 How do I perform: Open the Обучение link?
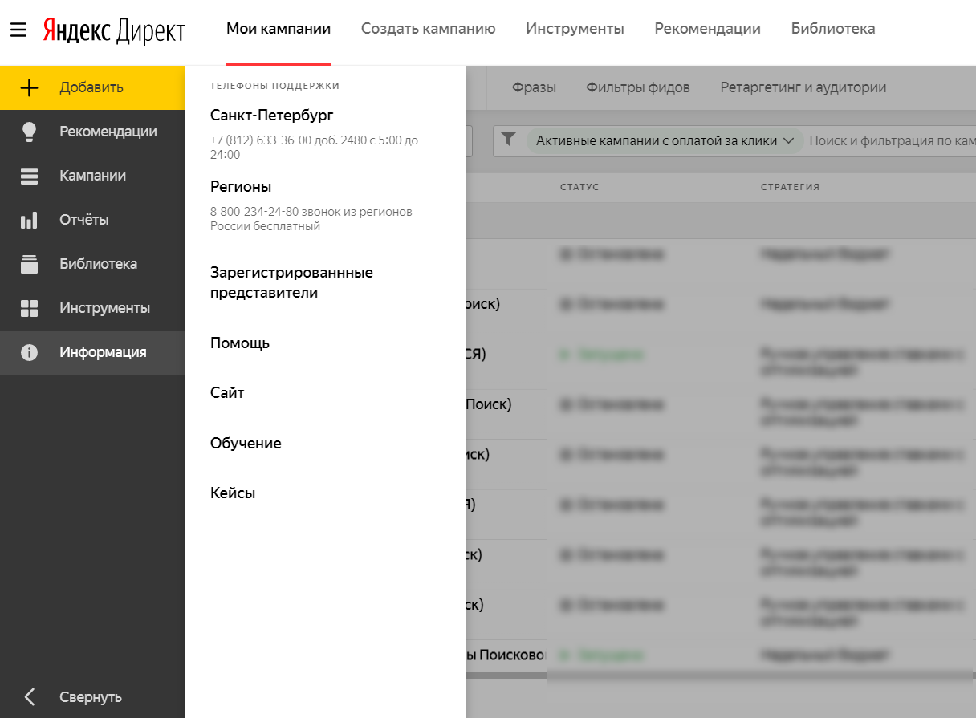246,443
